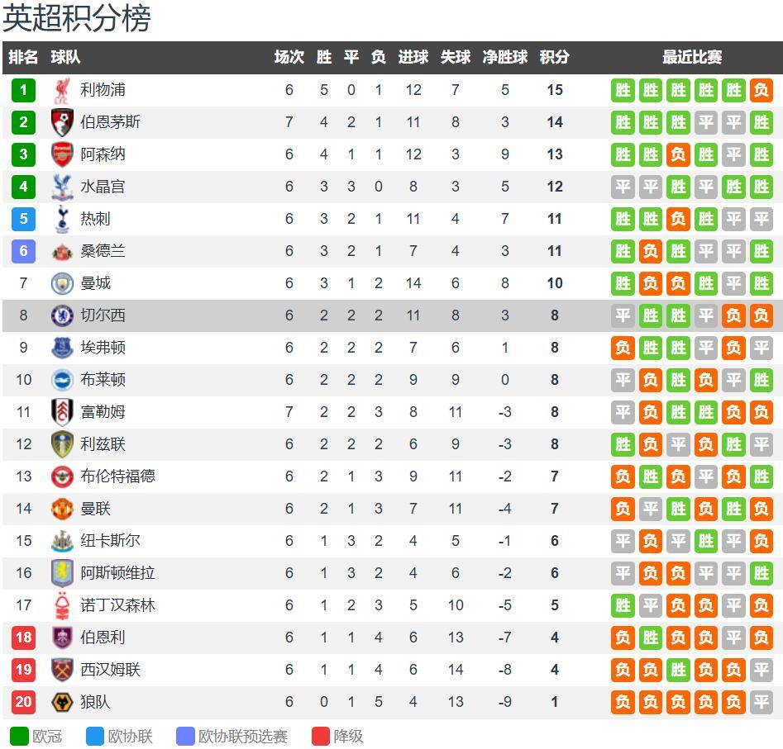Click the Liverpool club crest icon
Viewport: 783px width, 749px height.
(x=62, y=90)
